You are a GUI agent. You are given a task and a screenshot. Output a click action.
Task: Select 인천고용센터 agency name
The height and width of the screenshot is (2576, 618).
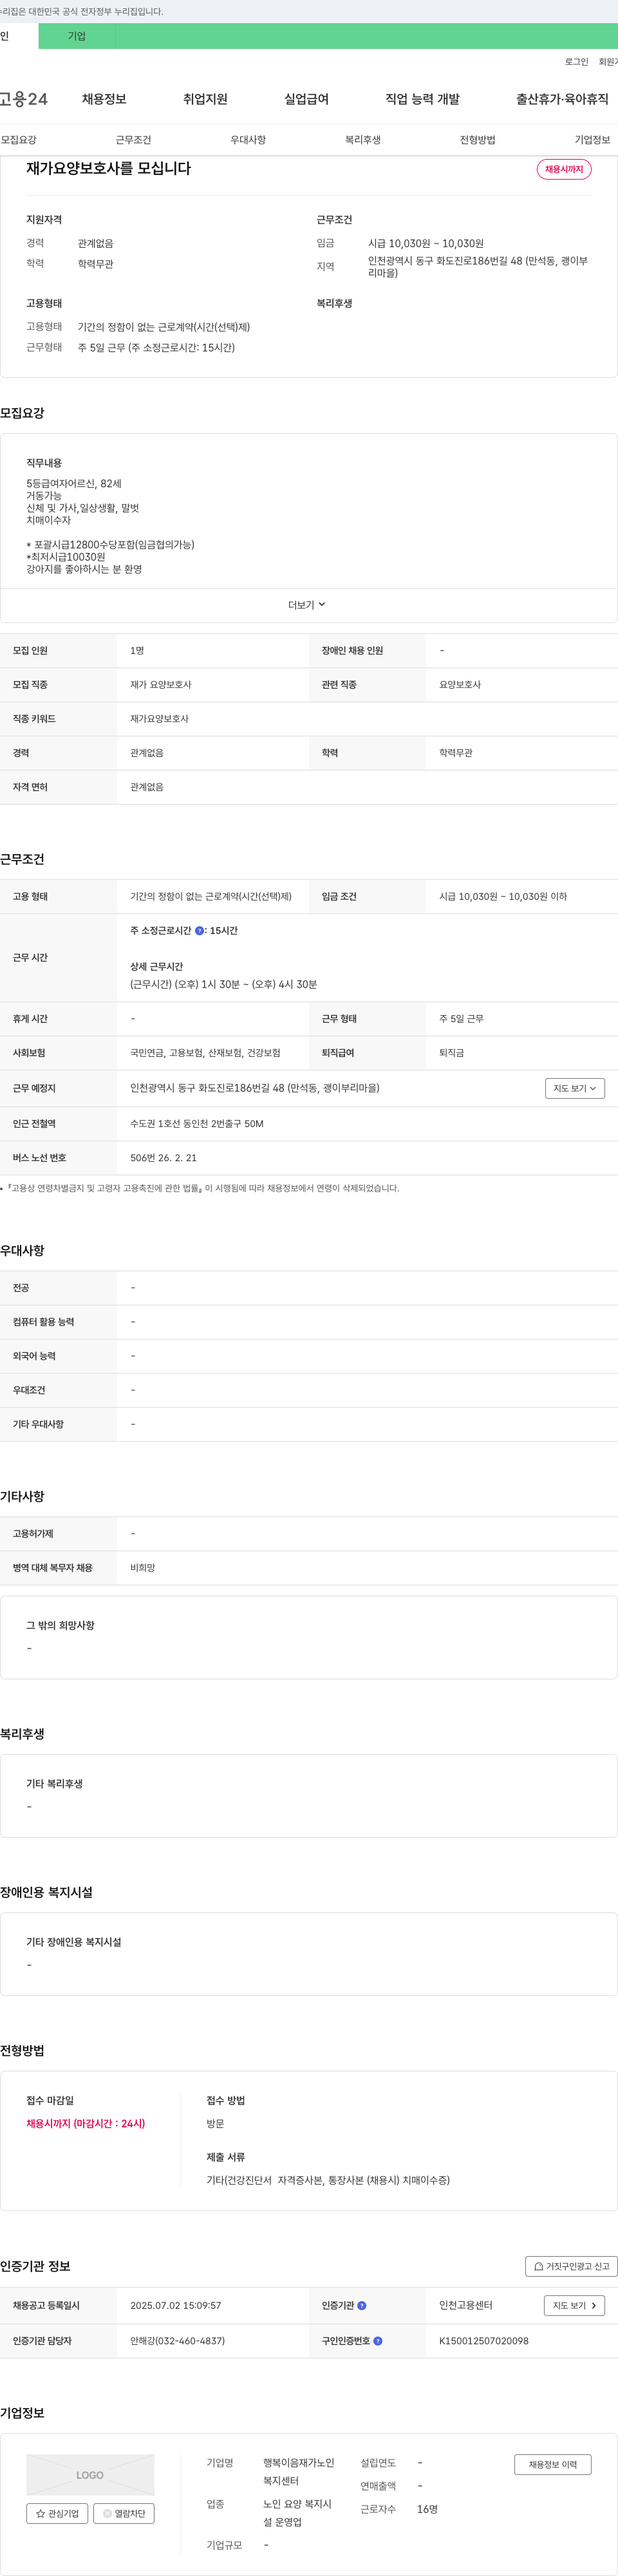(466, 2305)
